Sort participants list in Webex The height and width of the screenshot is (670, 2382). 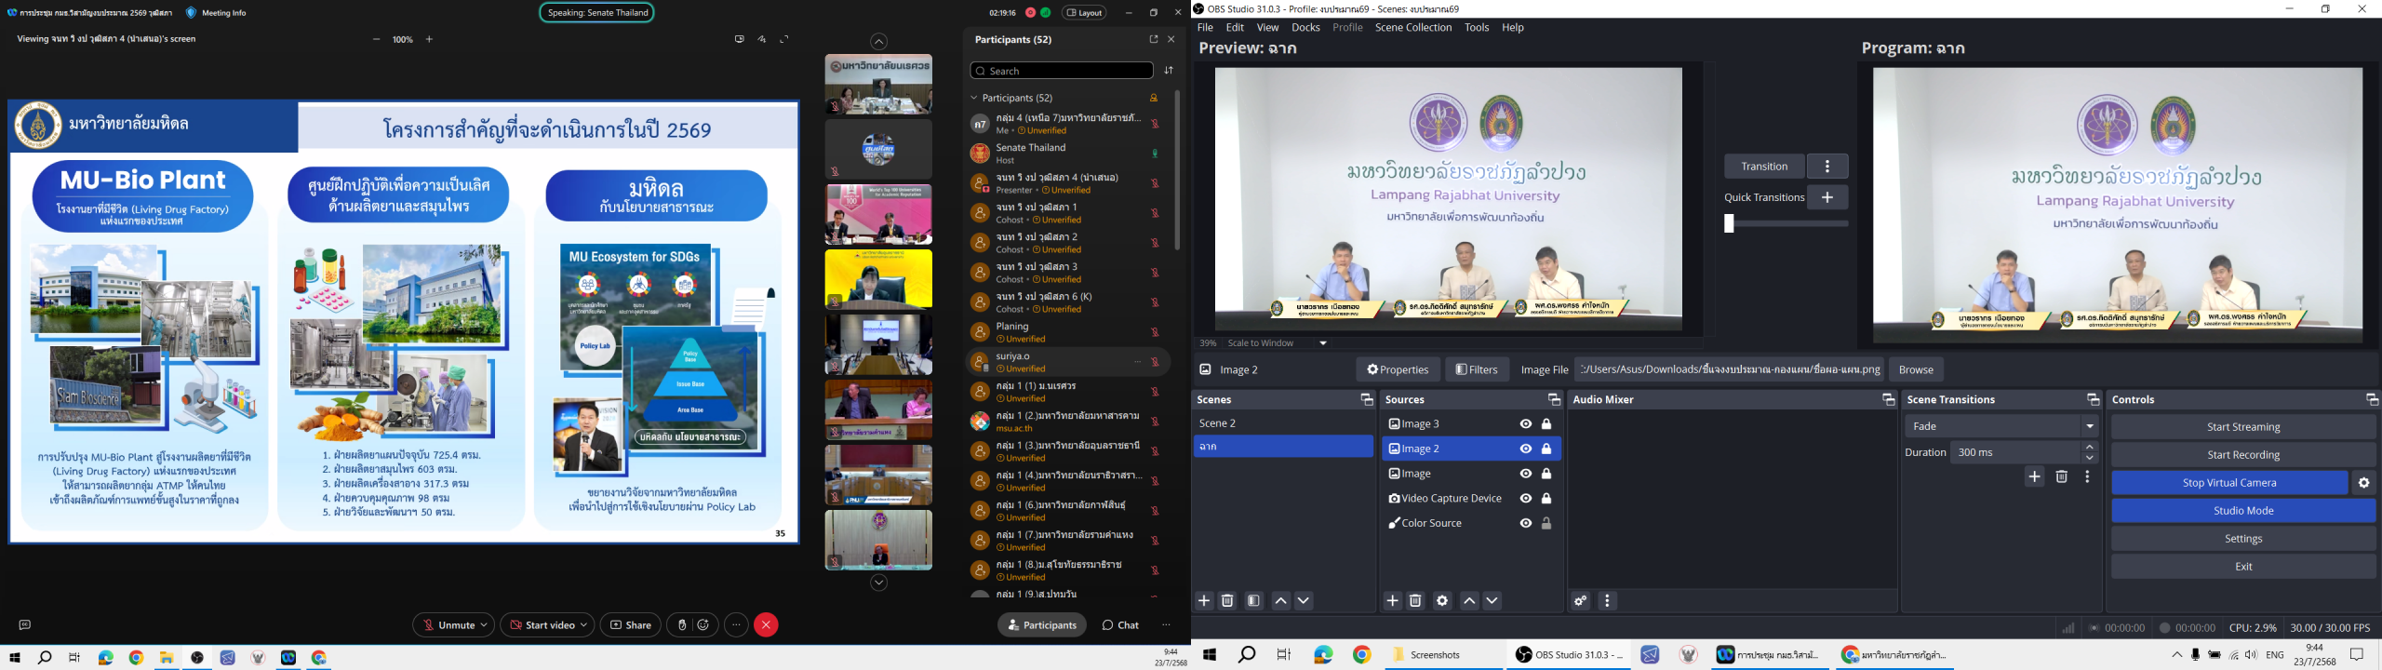click(1169, 71)
